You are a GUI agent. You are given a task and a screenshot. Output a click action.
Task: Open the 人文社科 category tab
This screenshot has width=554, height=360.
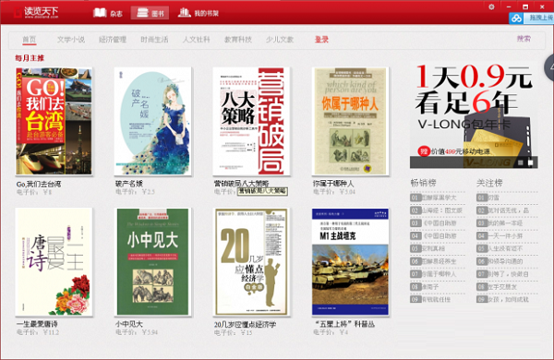coord(196,39)
